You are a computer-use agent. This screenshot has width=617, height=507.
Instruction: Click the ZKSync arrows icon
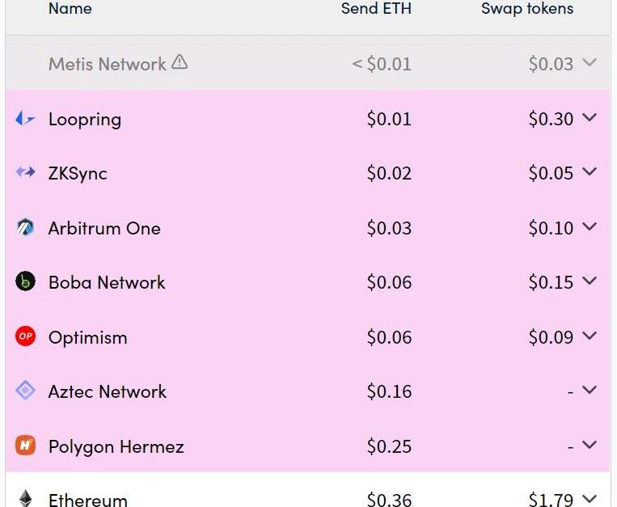coord(25,172)
